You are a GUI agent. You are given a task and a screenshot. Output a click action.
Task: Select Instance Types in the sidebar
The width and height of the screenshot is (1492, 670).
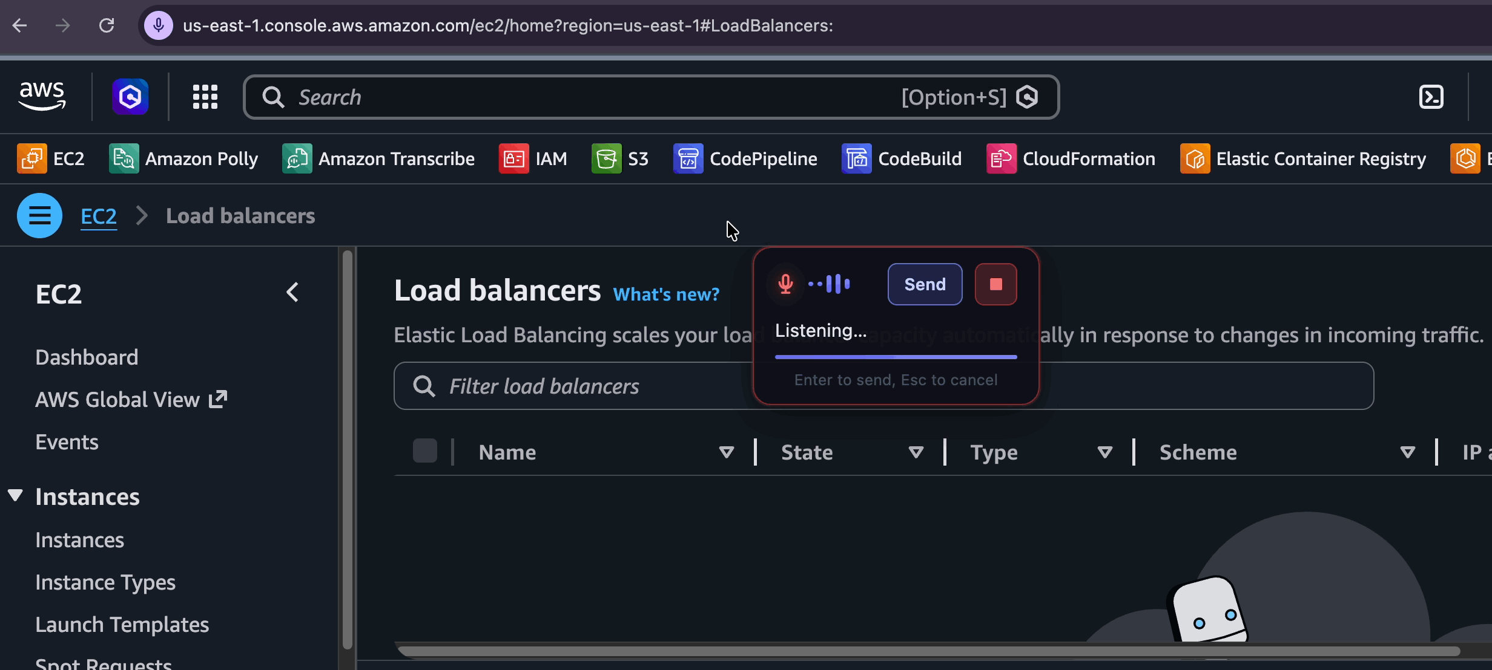pyautogui.click(x=106, y=582)
